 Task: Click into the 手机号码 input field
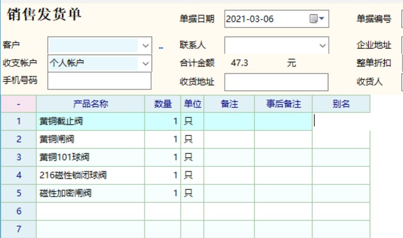click(99, 80)
